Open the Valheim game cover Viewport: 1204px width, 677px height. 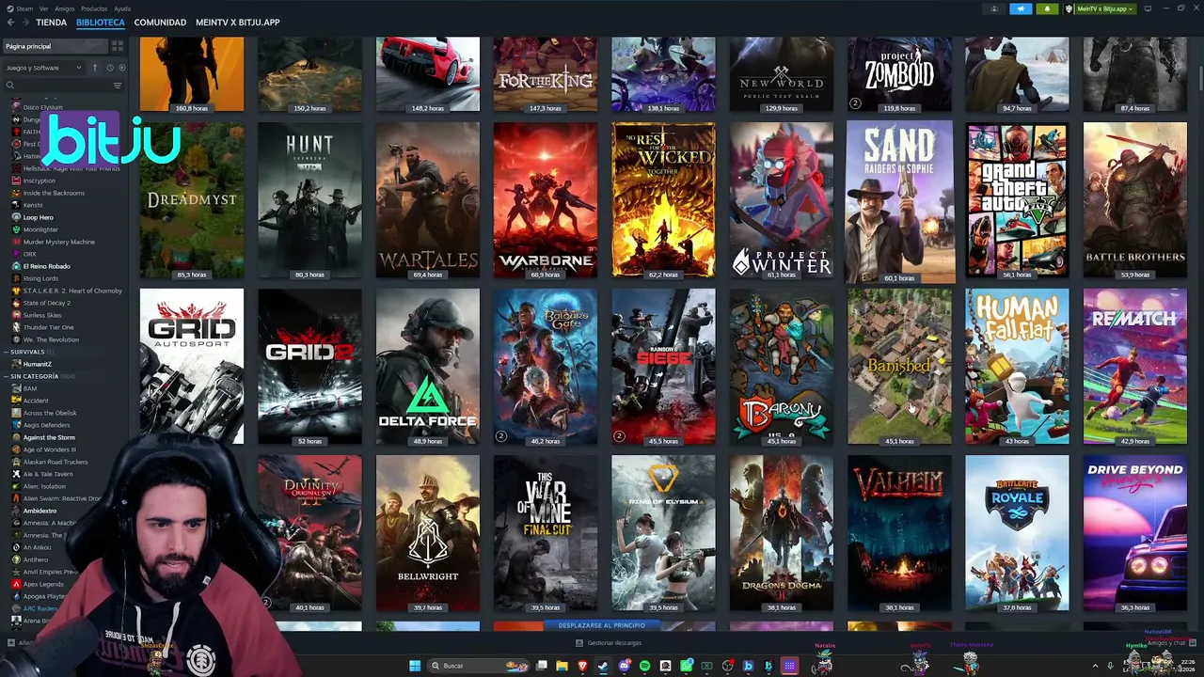coord(899,534)
